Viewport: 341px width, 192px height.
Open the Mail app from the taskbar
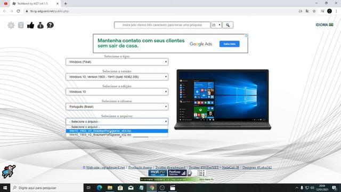pos(131,188)
